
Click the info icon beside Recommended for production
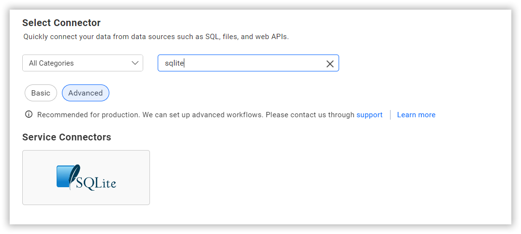[x=29, y=115]
